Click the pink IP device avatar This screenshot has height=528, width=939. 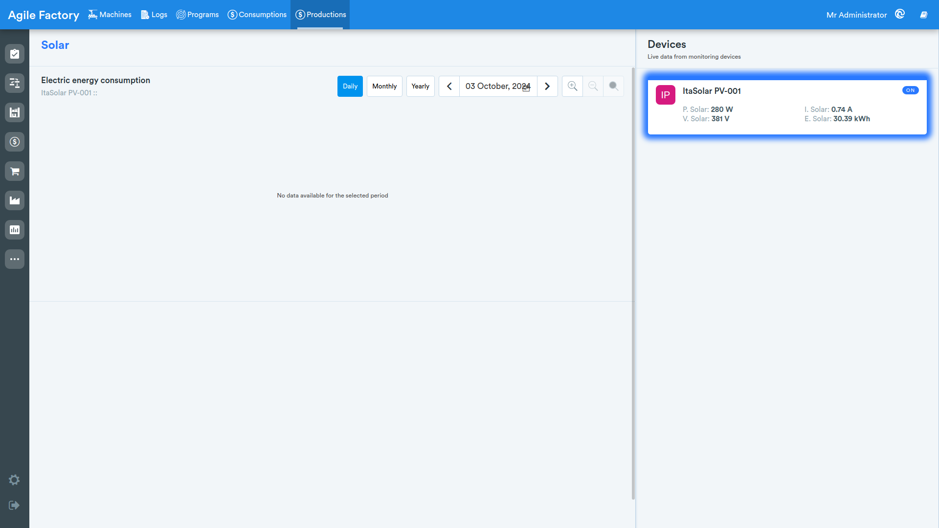pyautogui.click(x=665, y=95)
